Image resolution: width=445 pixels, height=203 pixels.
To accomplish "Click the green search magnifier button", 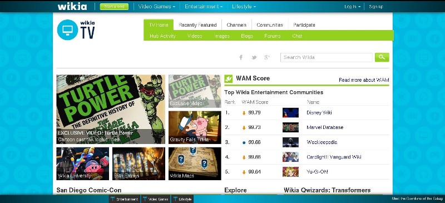I will [x=382, y=57].
